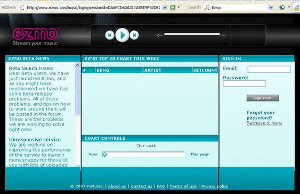Image resolution: width=300 pixels, height=194 pixels.
Task: Click the Login now button
Action: (263, 98)
